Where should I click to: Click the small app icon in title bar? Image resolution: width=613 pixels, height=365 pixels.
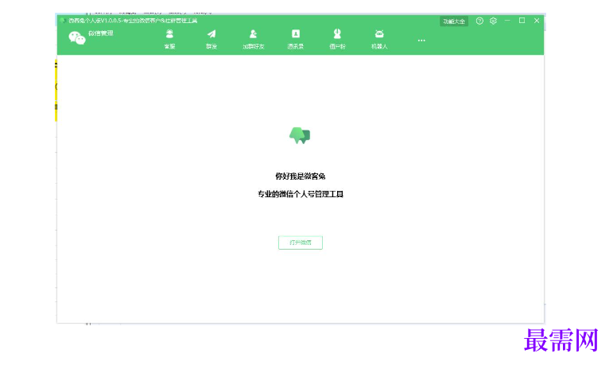63,21
